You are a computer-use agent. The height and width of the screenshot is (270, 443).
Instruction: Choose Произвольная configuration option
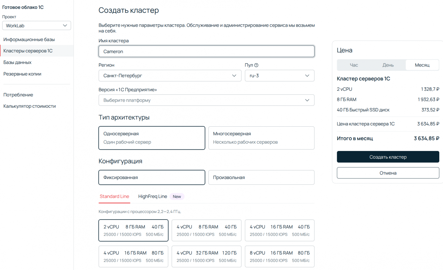pyautogui.click(x=261, y=177)
